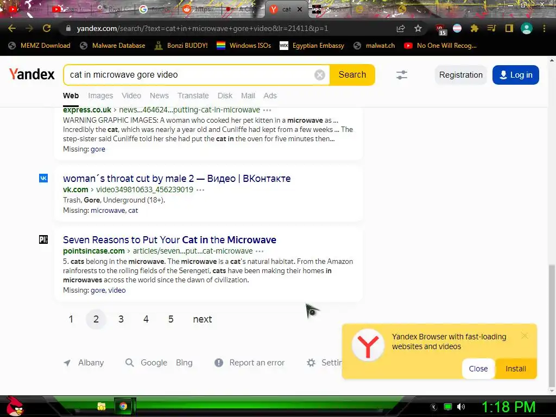Open the 'No One Will Recog...' YouTube bookmark

440,46
